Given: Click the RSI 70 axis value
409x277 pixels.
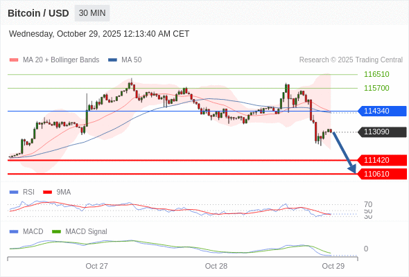Looking at the screenshot, I should 368,204.
